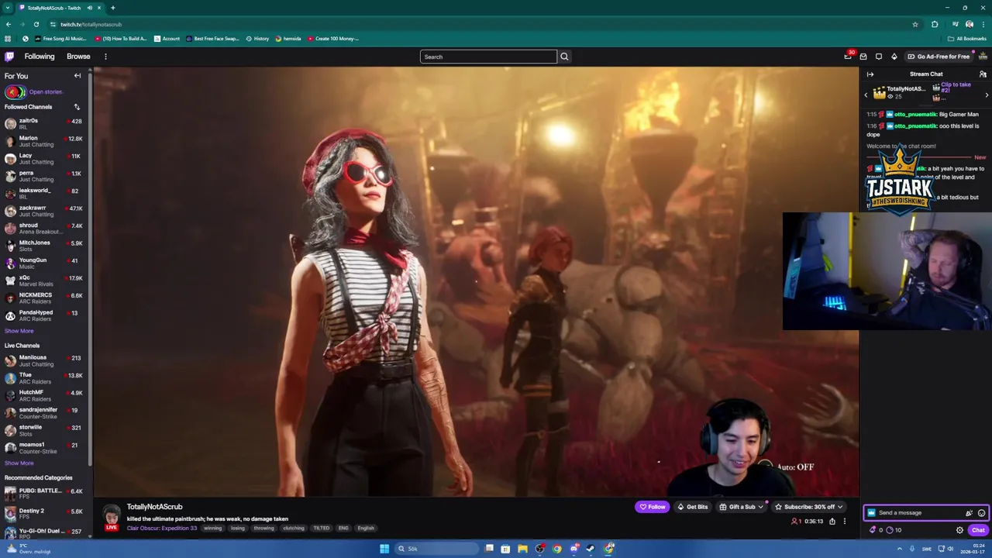Sort Followed Channels list
The image size is (992, 558).
click(x=77, y=107)
